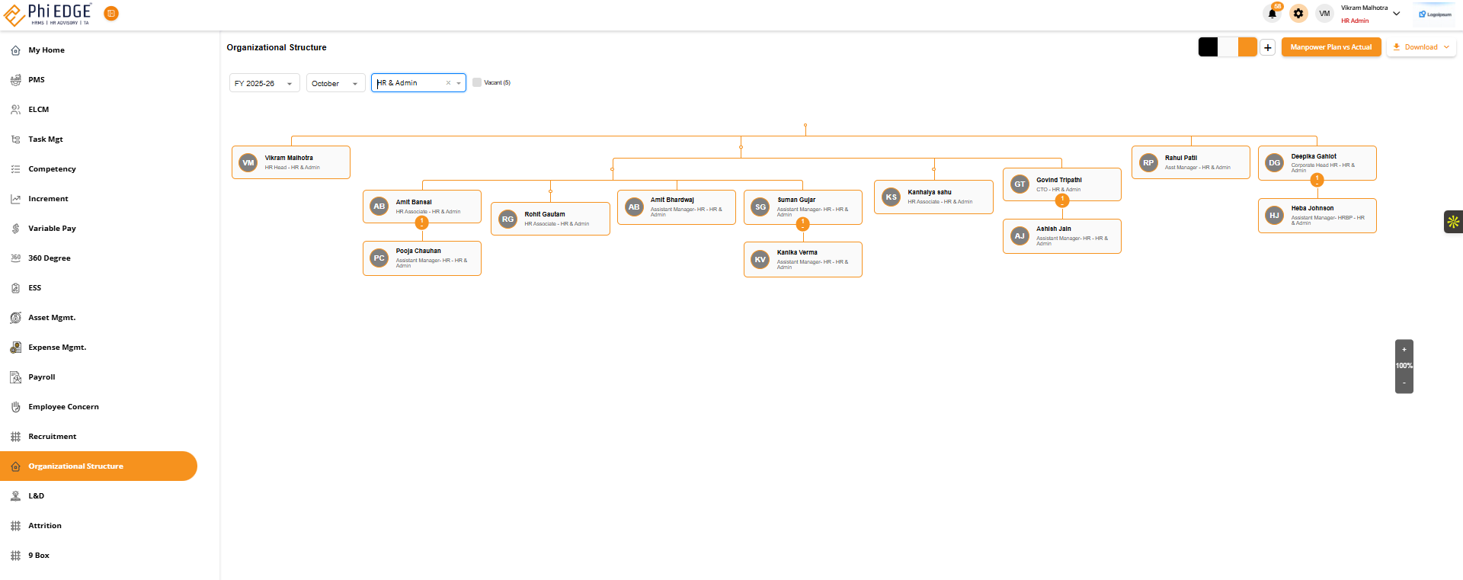The height and width of the screenshot is (580, 1463).
Task: Open the Vikram Malhotra profile menu
Action: [1370, 14]
